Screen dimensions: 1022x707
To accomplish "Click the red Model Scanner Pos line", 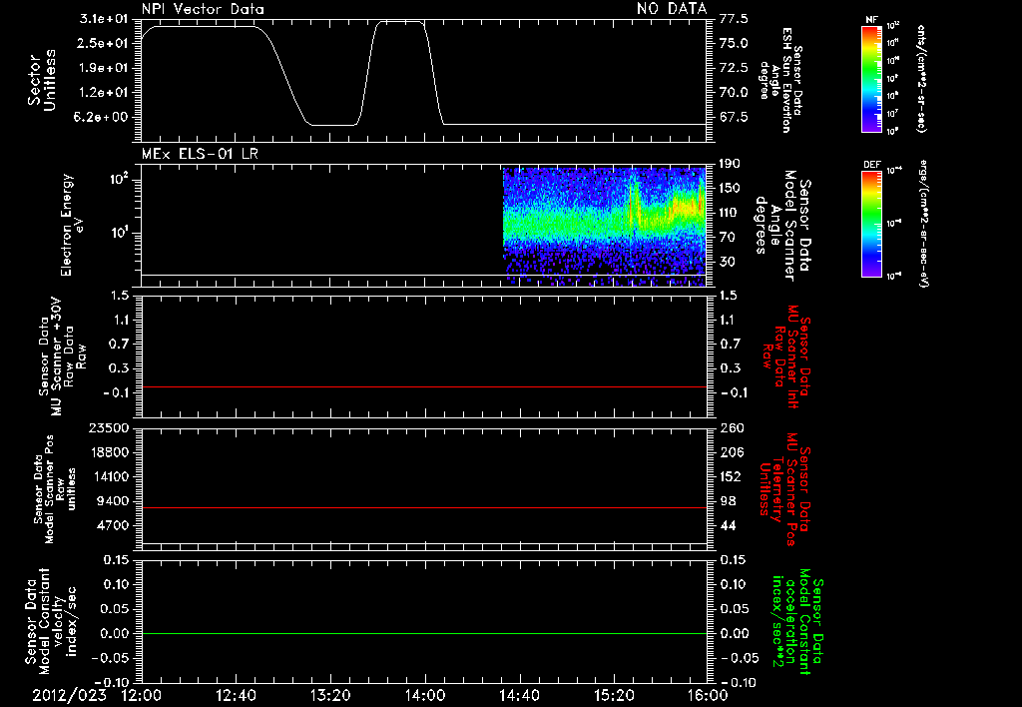I will click(x=424, y=507).
